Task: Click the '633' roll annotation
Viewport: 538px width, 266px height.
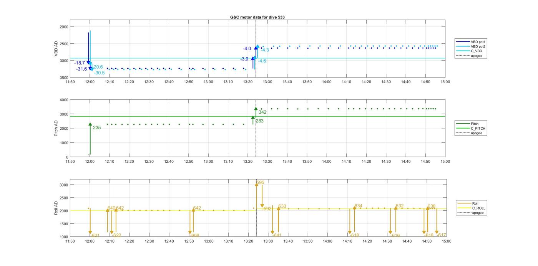Action: 282,207
